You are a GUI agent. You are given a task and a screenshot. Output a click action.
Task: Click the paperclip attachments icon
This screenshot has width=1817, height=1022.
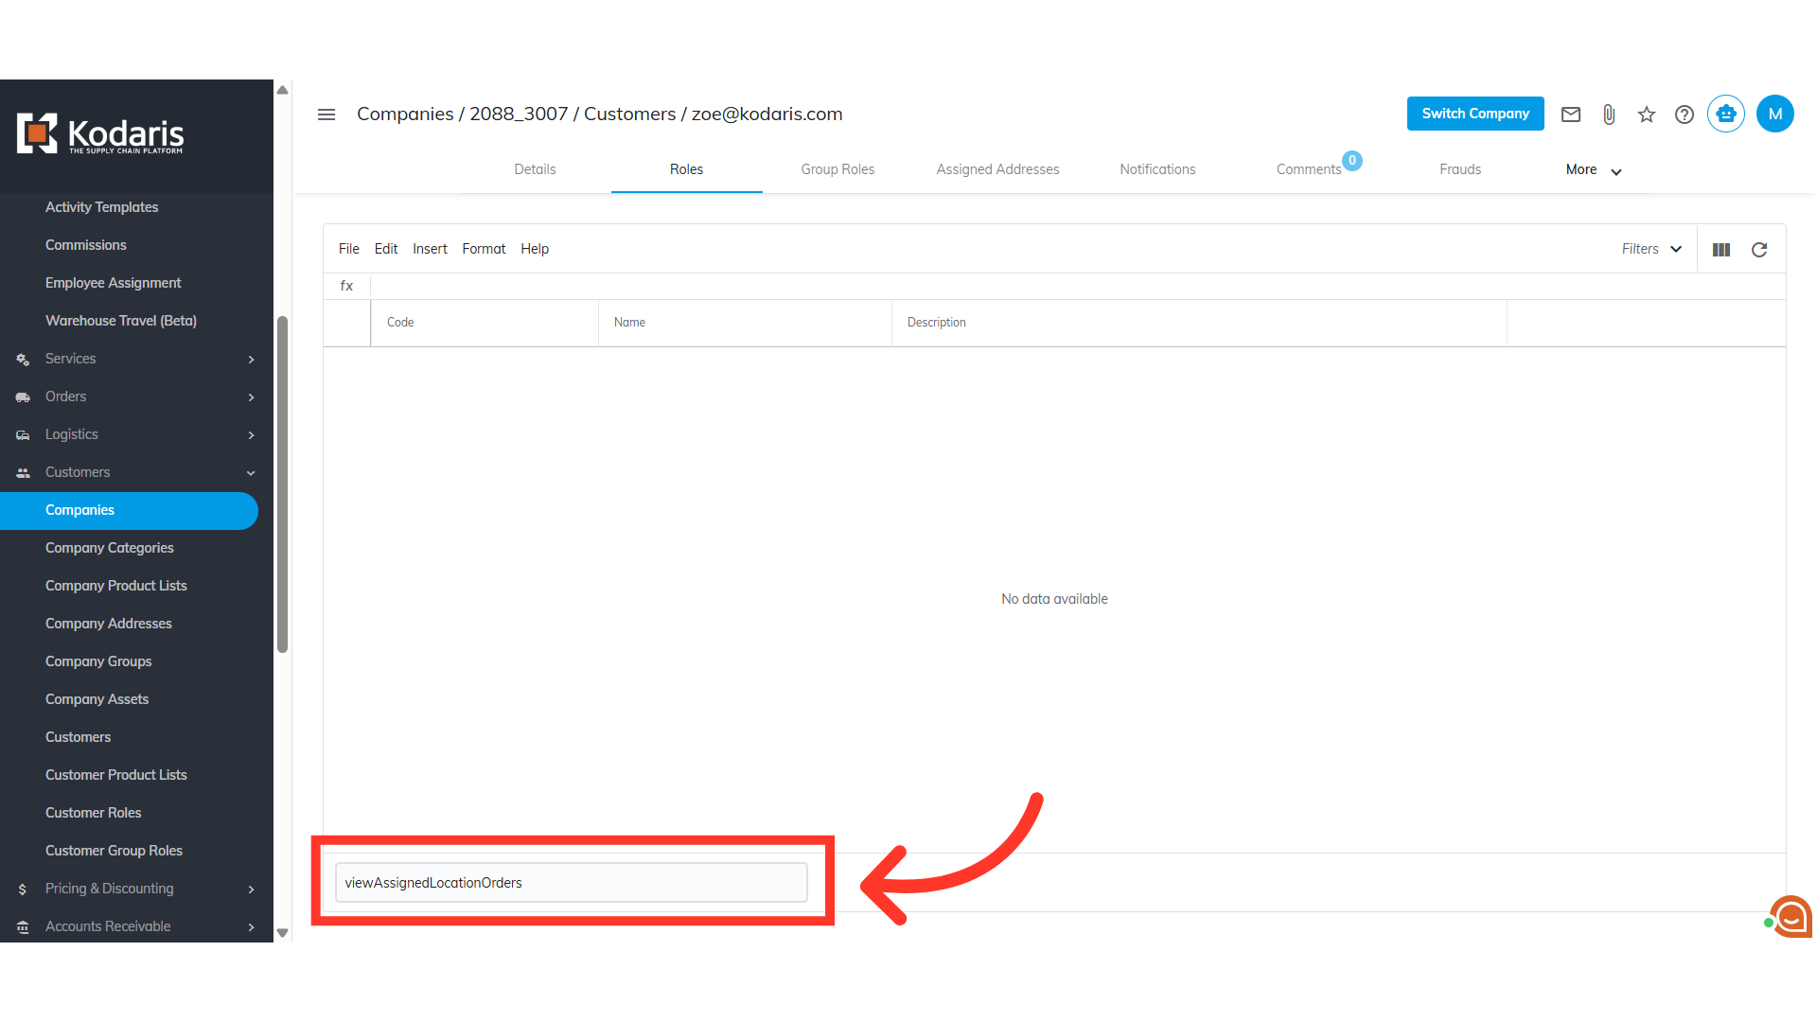pyautogui.click(x=1609, y=115)
